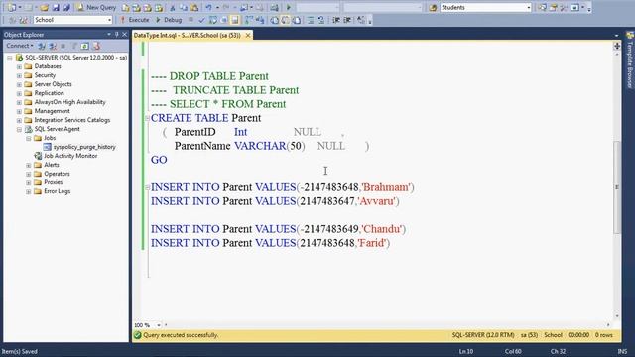Screen dimensions: 635x357
Task: Open the School database dropdown
Action: pos(72,20)
